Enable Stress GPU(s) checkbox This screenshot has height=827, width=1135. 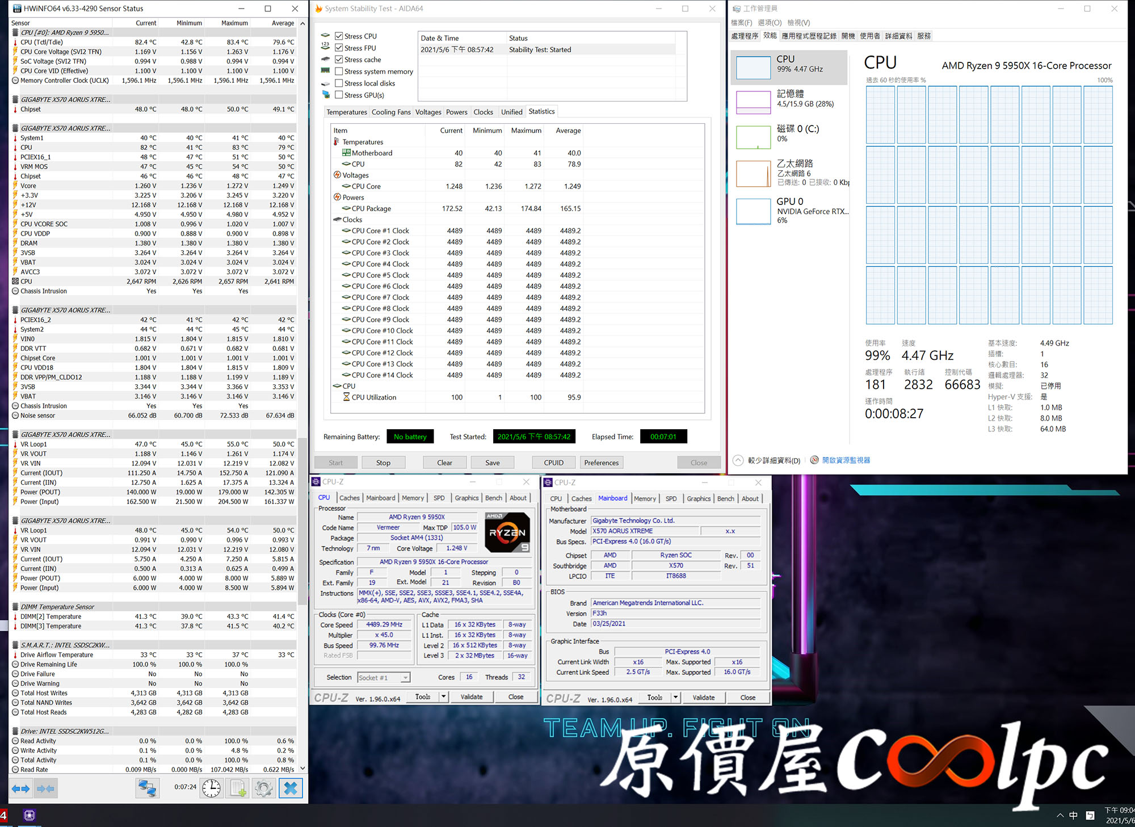click(x=339, y=95)
